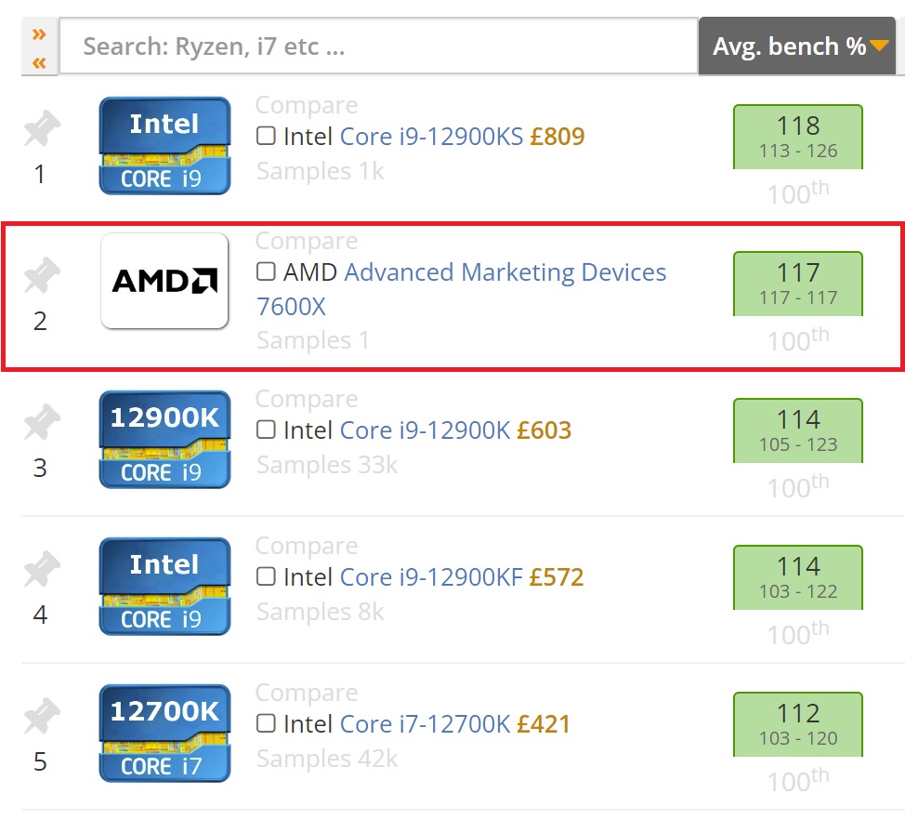905x820 pixels.
Task: Click the £809 price link
Action: 557,137
